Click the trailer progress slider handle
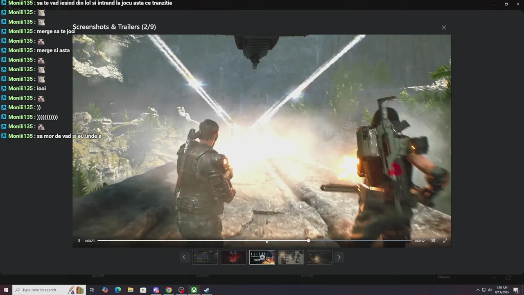 point(308,241)
